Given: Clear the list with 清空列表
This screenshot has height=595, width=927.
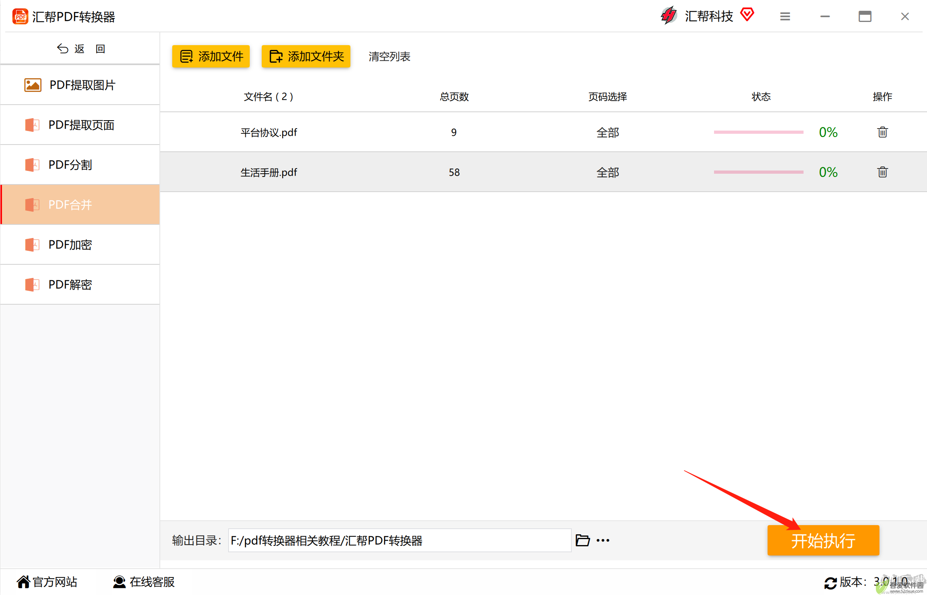Looking at the screenshot, I should (389, 57).
